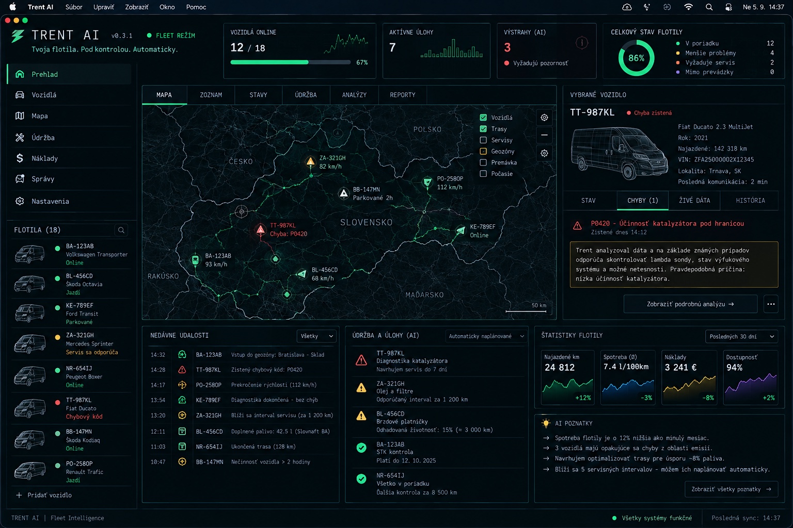Click the red P0420 warning triangle icon
The height and width of the screenshot is (528, 793).
tap(577, 226)
